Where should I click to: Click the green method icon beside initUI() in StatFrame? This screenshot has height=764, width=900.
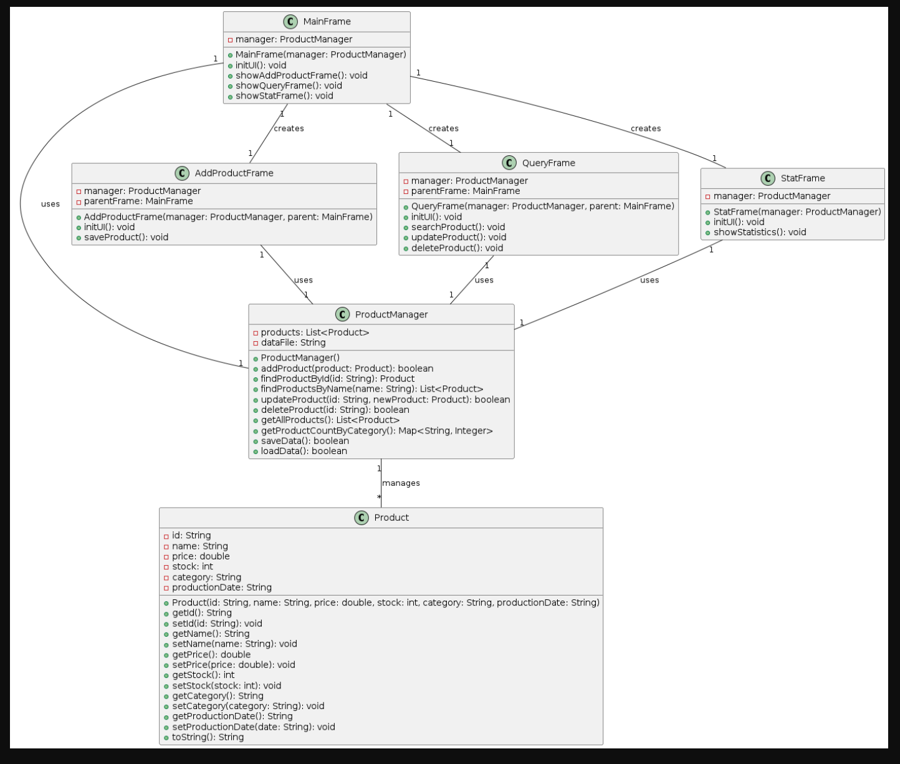709,222
